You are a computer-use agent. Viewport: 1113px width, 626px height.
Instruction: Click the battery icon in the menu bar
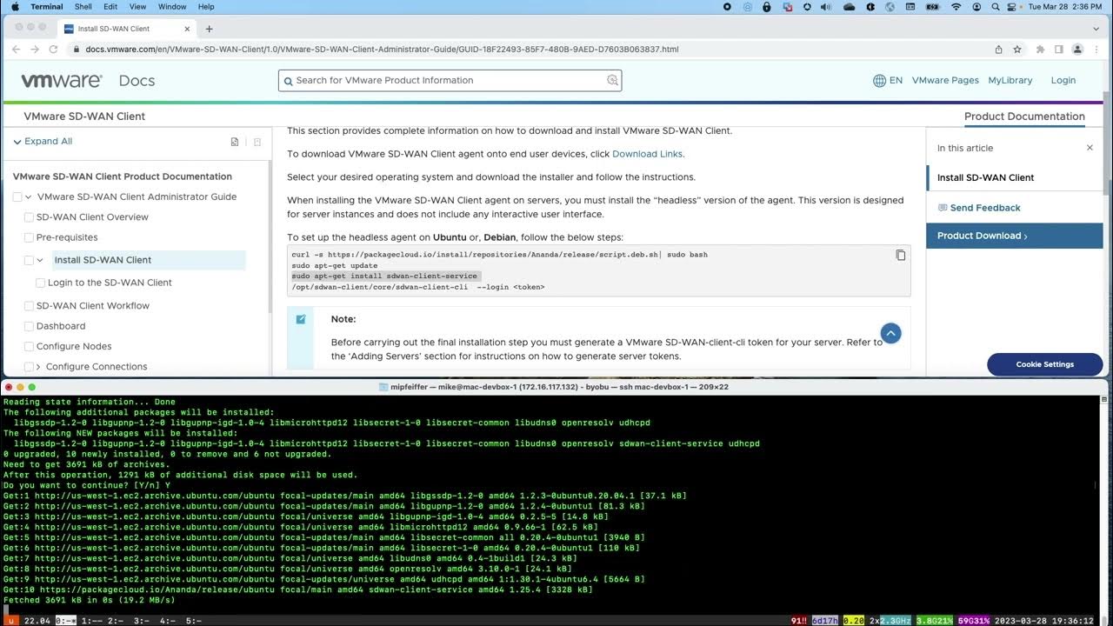(933, 7)
